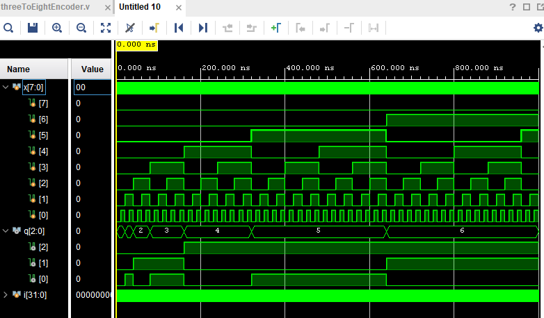Close the Untitled 10 tab

pos(179,7)
